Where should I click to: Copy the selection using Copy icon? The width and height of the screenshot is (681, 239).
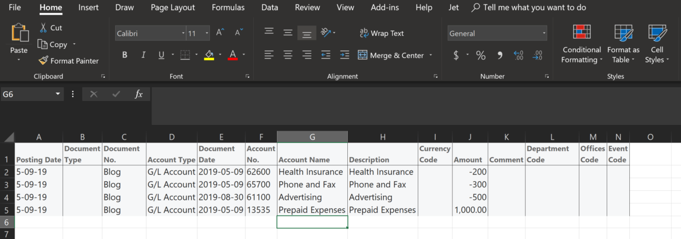(x=43, y=44)
